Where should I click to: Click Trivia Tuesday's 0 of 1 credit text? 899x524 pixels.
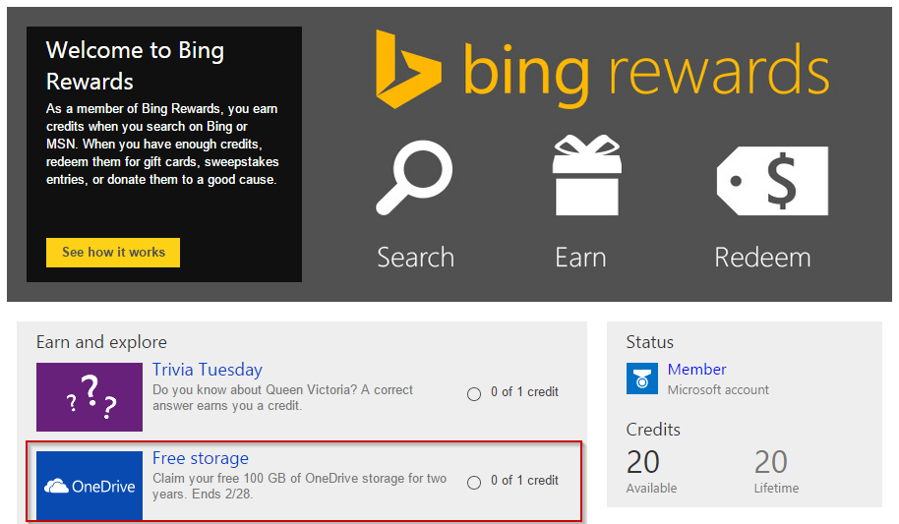[x=524, y=392]
